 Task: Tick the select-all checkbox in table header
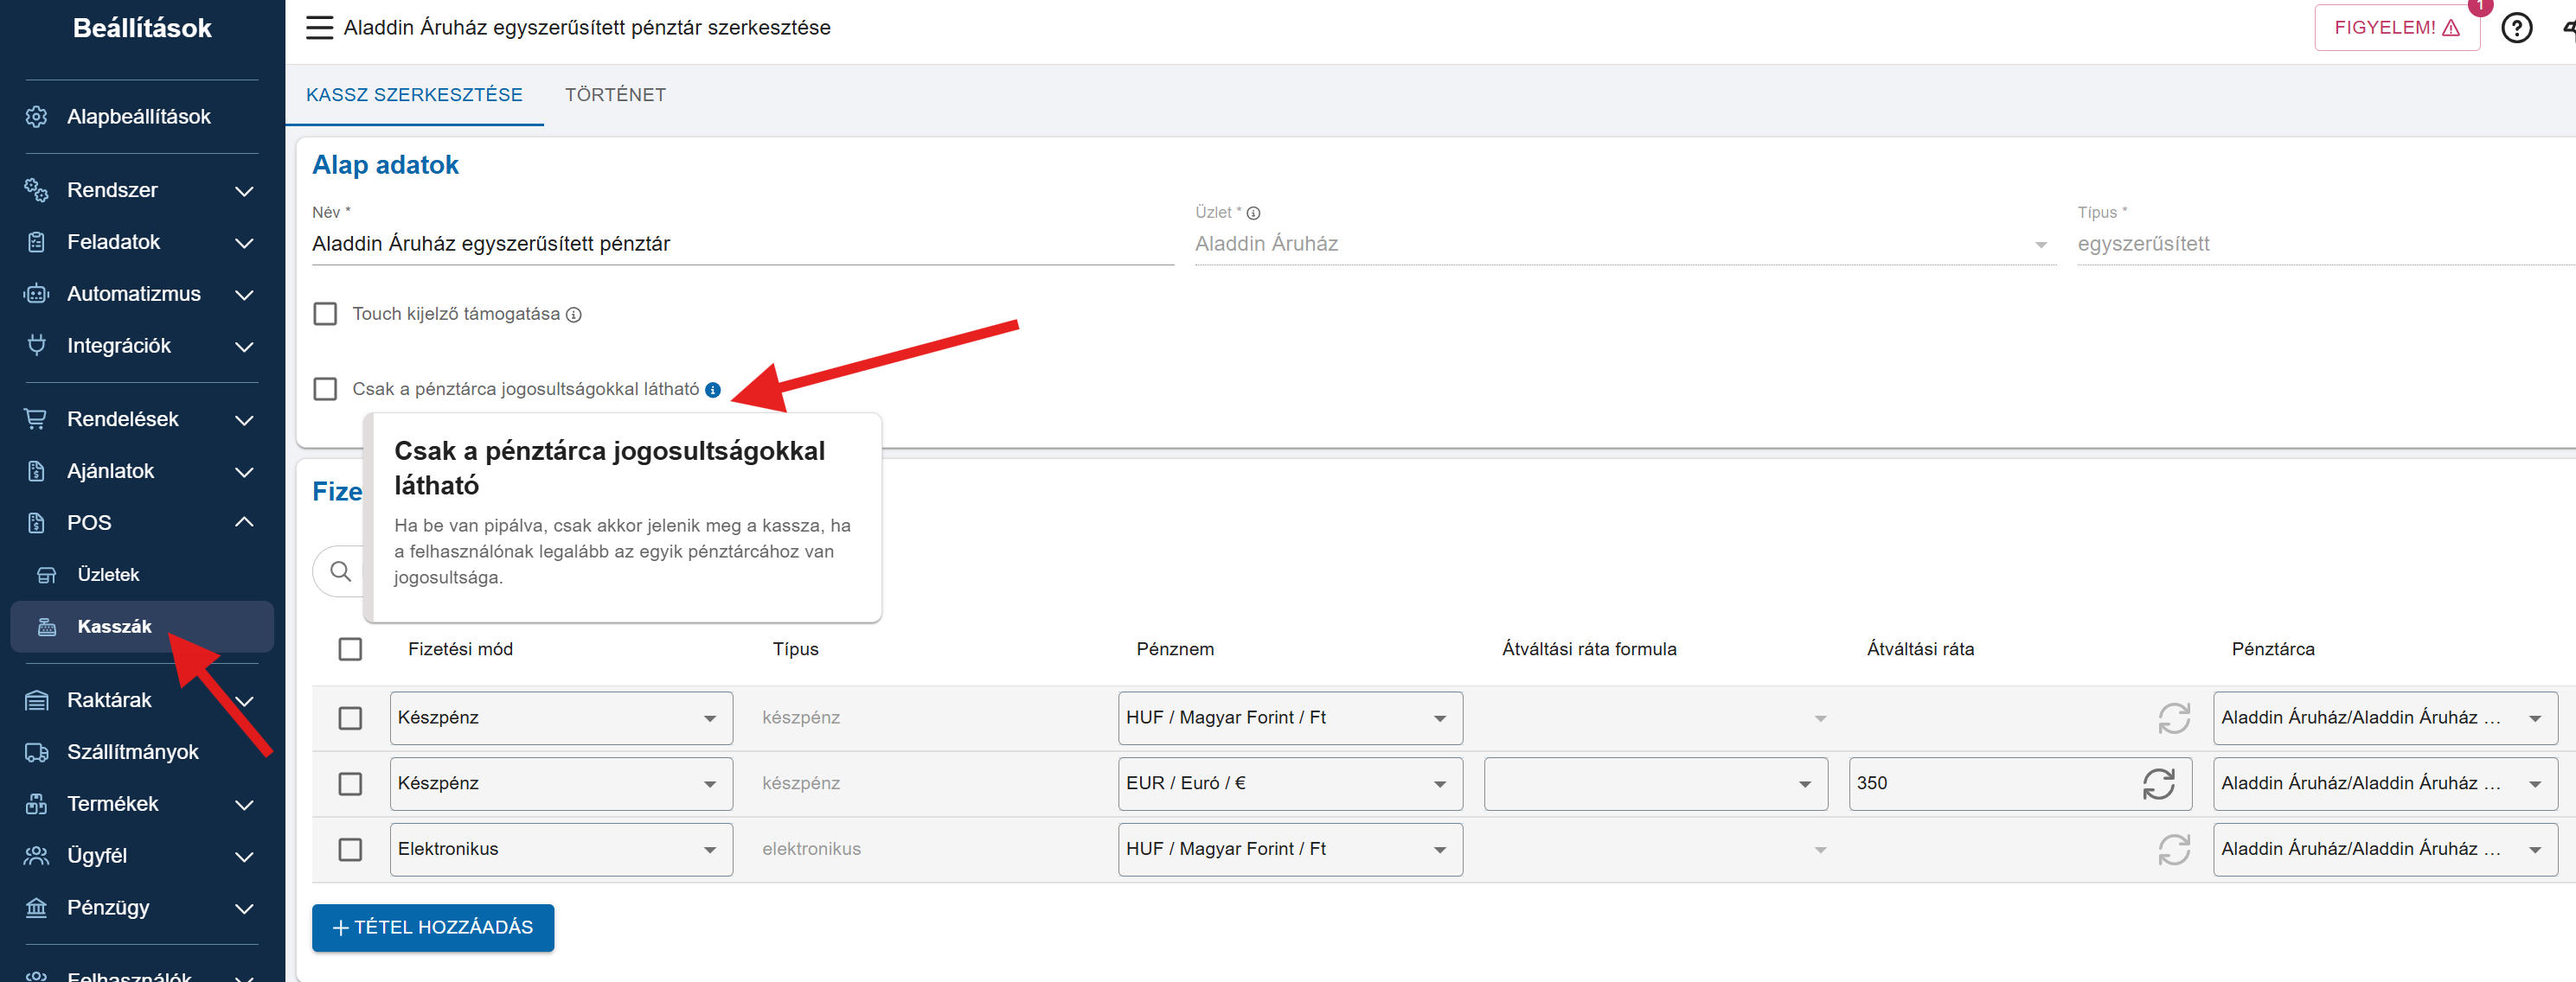click(350, 649)
